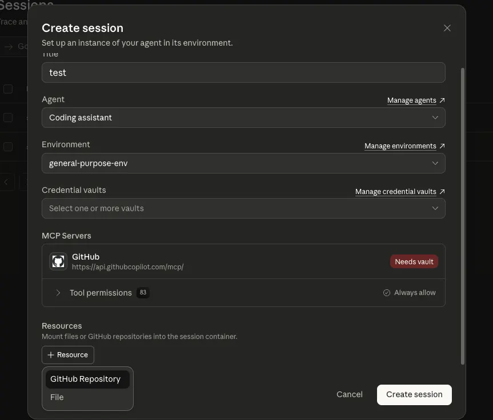This screenshot has height=420, width=493.
Task: Click the dialog's vertical scrollbar
Action: (x=463, y=216)
